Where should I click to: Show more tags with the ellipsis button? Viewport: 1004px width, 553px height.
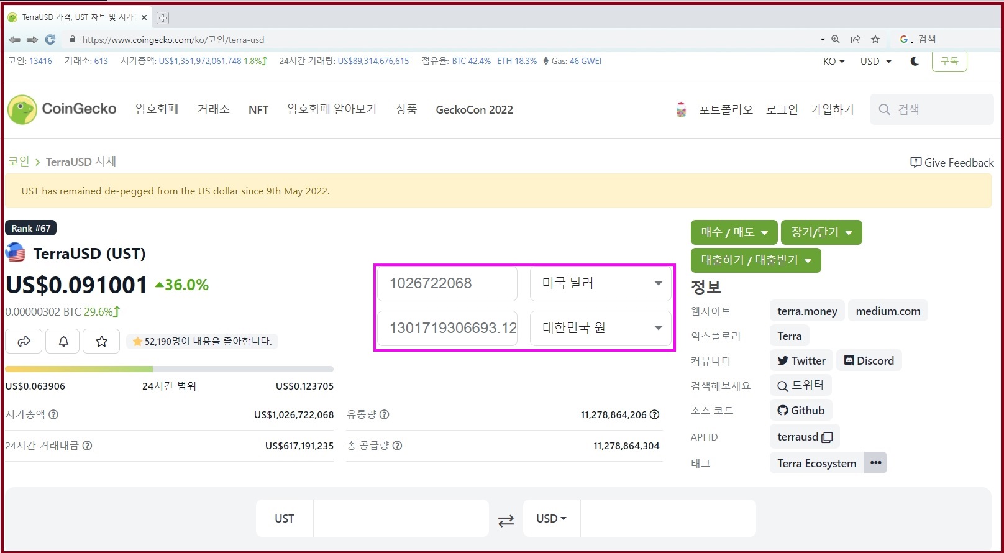[876, 463]
